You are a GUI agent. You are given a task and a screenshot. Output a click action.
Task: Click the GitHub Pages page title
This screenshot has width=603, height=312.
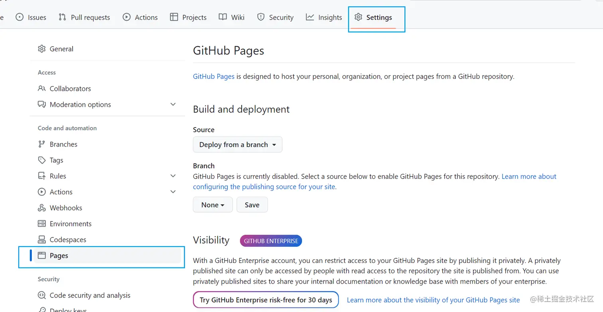tap(229, 51)
